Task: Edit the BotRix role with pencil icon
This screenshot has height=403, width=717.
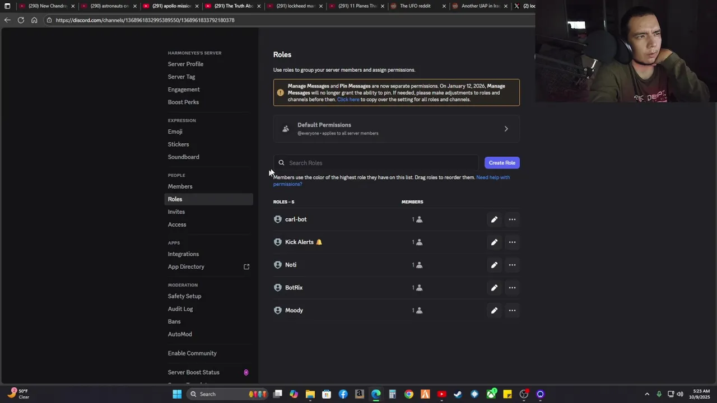Action: 494,288
